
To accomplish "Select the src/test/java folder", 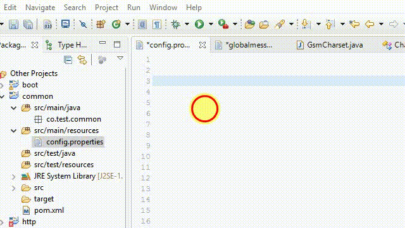I will point(54,153).
